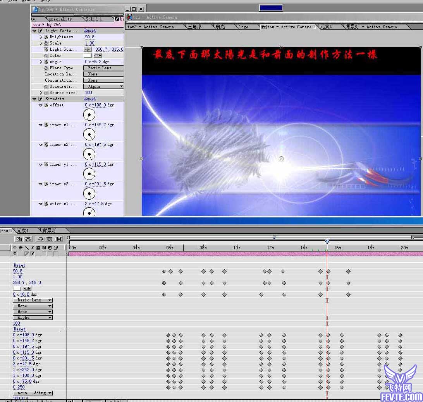Click the offset stopwatch icon
423x402 pixels.
pyautogui.click(x=46, y=105)
